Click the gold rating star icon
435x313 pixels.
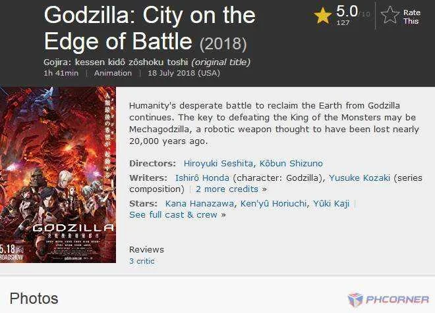tap(323, 16)
